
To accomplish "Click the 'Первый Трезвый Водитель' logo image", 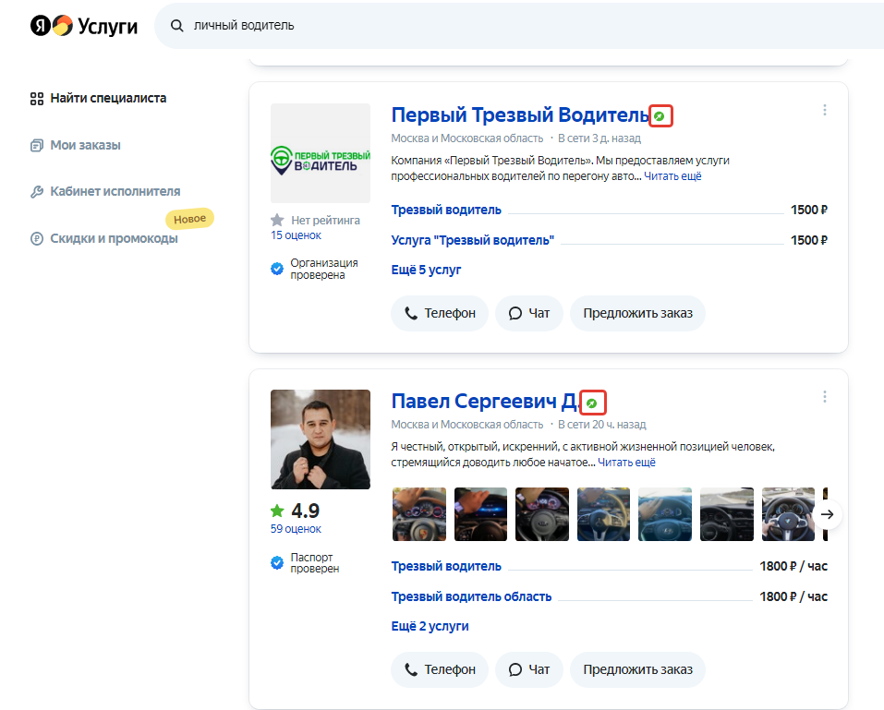I will [321, 153].
